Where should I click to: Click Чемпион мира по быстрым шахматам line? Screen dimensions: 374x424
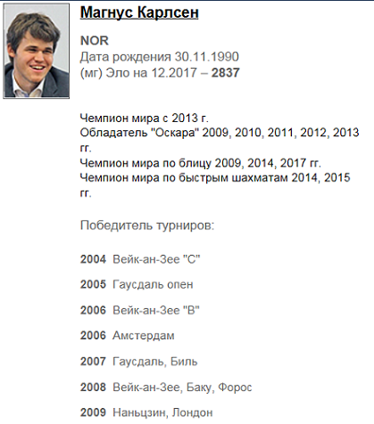(215, 185)
